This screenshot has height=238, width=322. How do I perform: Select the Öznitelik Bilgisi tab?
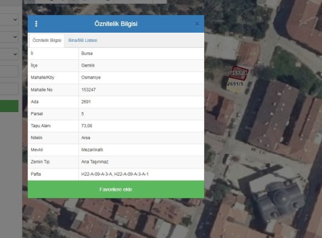pos(47,41)
